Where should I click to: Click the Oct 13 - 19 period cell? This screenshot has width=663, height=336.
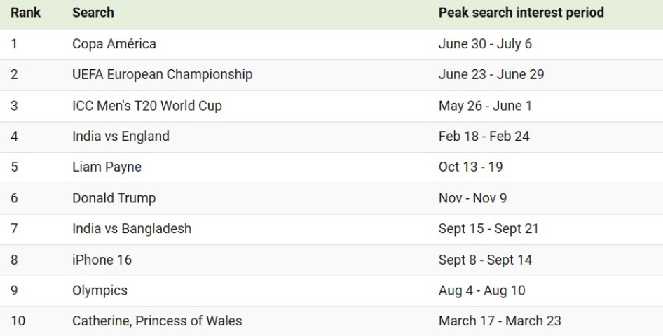pyautogui.click(x=470, y=167)
